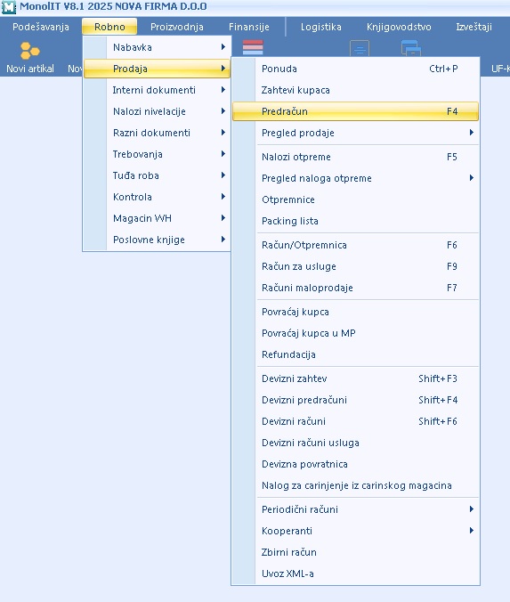Open Interni dokumenti submenu
Screen dimensions: 510x602
[158, 90]
